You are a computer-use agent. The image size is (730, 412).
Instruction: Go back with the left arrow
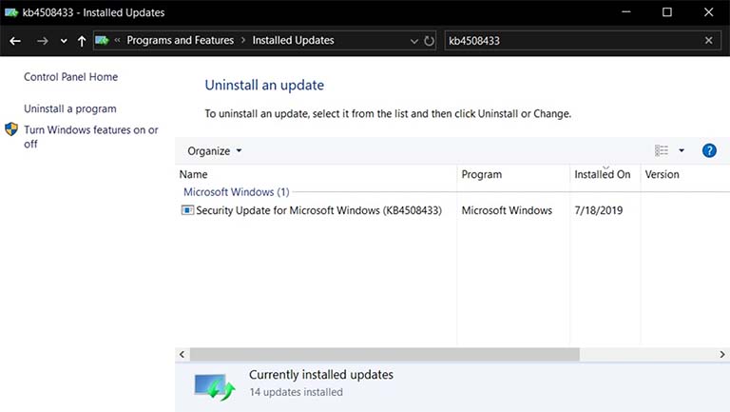pos(15,41)
